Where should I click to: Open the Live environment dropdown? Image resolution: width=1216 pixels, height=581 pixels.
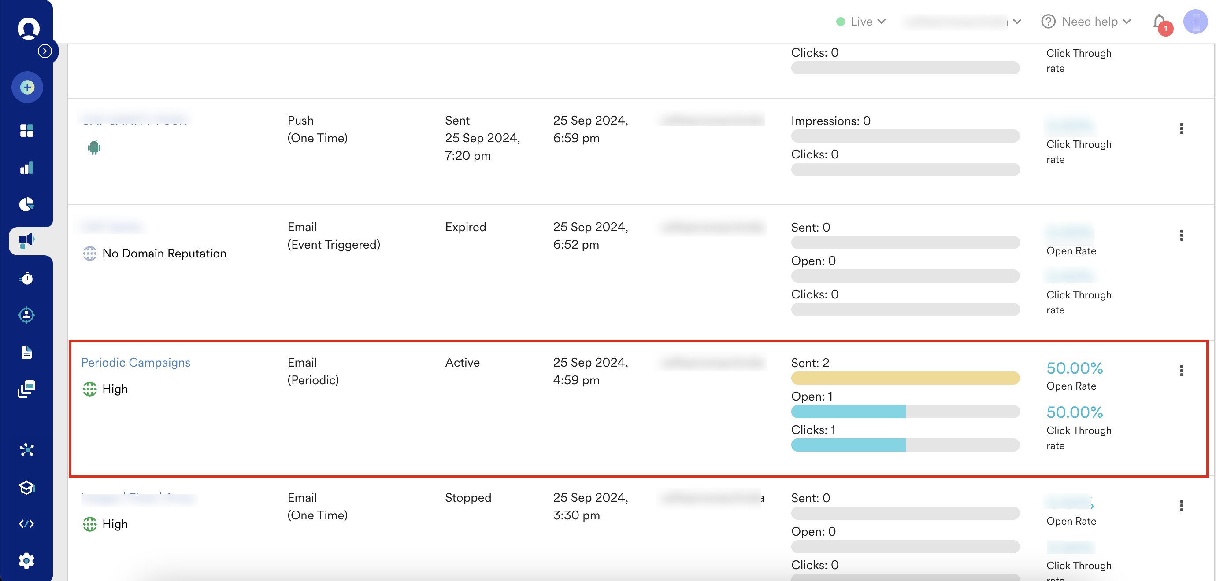pos(861,22)
